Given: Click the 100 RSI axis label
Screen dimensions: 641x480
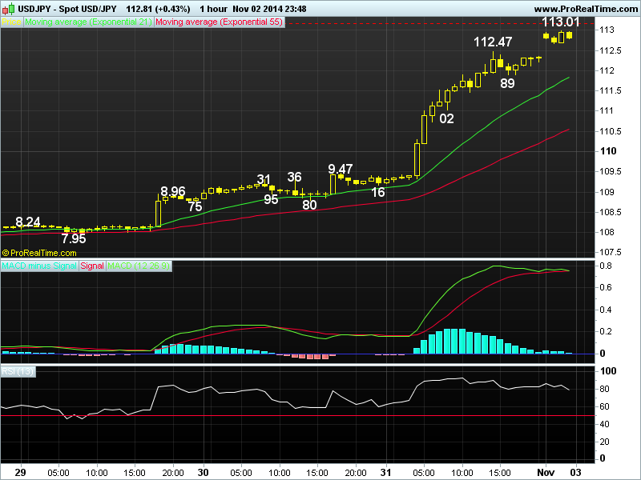Looking at the screenshot, I should 608,371.
